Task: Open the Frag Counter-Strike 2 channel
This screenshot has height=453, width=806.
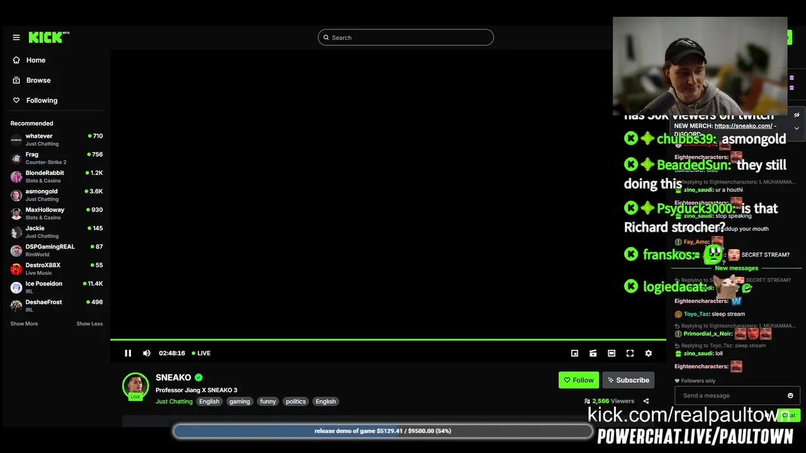Action: (x=57, y=158)
